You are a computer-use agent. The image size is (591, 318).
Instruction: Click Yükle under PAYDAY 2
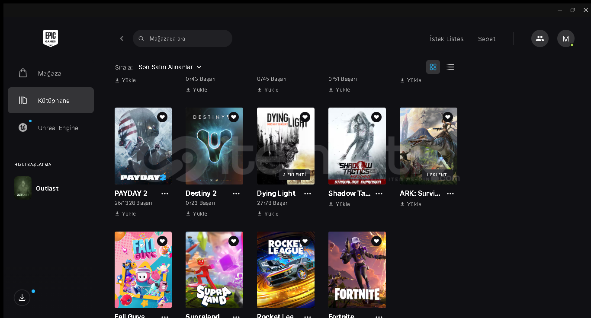pos(125,213)
